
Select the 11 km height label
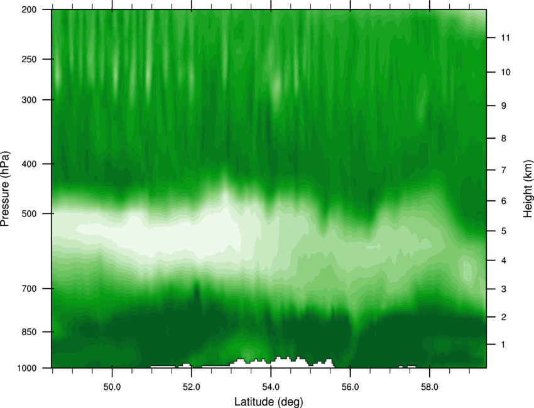pos(506,38)
